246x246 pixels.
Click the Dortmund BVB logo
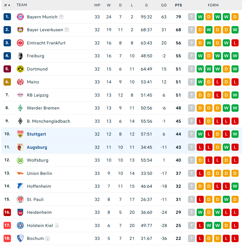coord(20,69)
